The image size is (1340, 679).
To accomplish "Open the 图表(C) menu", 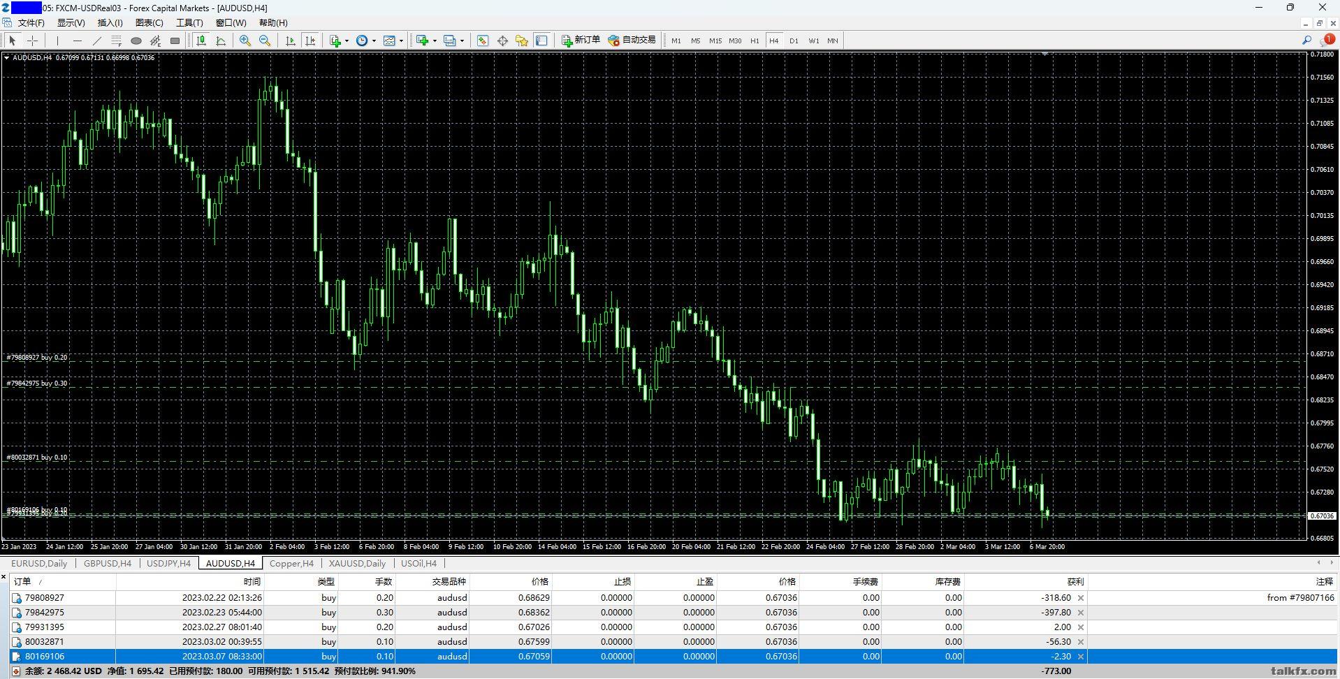I will tap(150, 23).
